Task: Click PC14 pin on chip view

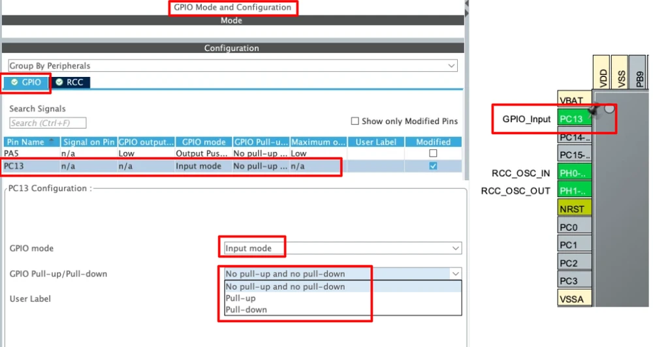Action: click(574, 137)
